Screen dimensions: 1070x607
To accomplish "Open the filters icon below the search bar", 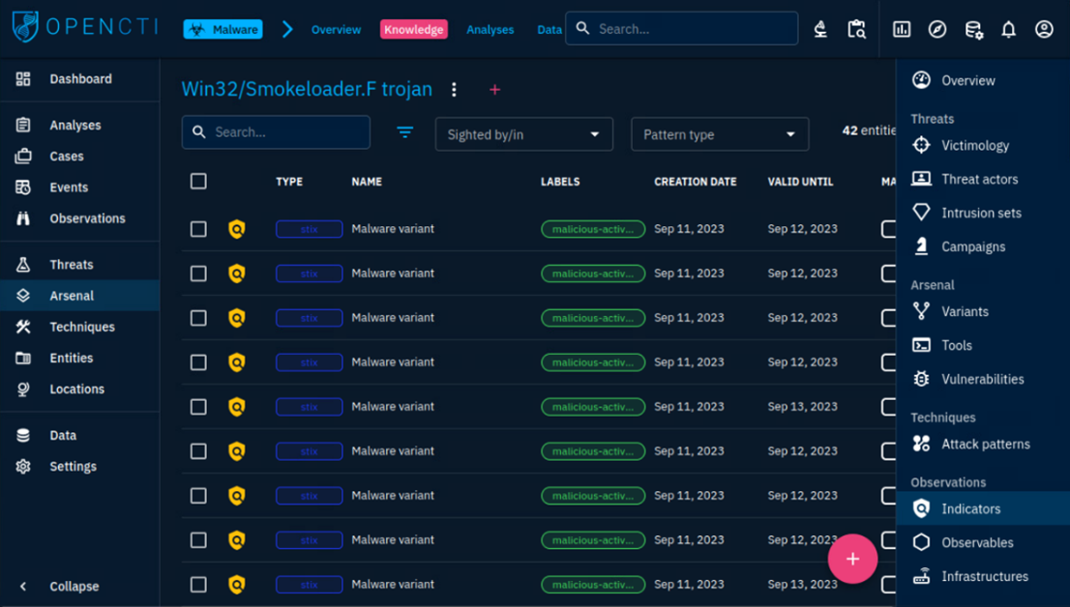I will 404,132.
